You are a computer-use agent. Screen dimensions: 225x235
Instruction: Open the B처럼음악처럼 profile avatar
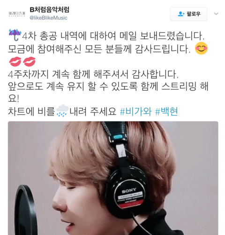pos(17,14)
